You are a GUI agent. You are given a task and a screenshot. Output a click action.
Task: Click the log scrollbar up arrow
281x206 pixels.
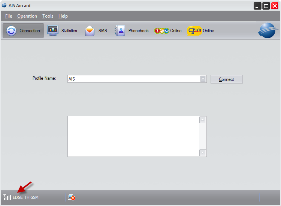(202, 120)
